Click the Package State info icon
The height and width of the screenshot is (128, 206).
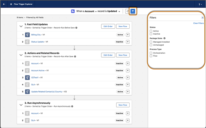(x=164, y=38)
